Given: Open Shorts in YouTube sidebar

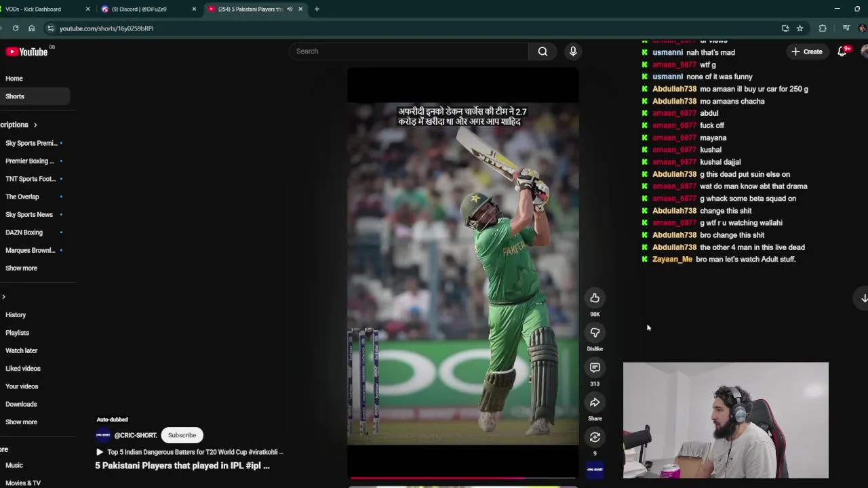Looking at the screenshot, I should click(34, 96).
